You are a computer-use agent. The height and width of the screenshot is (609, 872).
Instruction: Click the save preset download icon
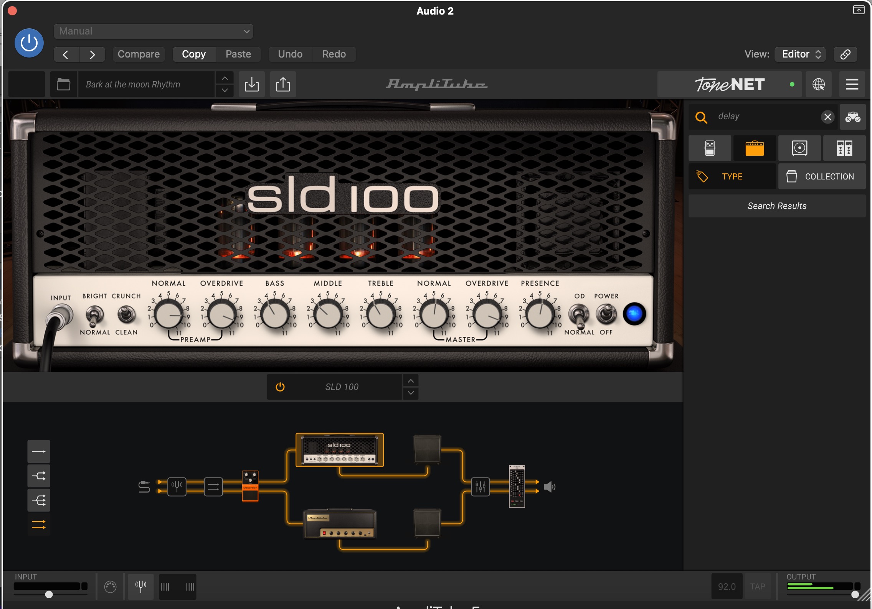pos(252,84)
